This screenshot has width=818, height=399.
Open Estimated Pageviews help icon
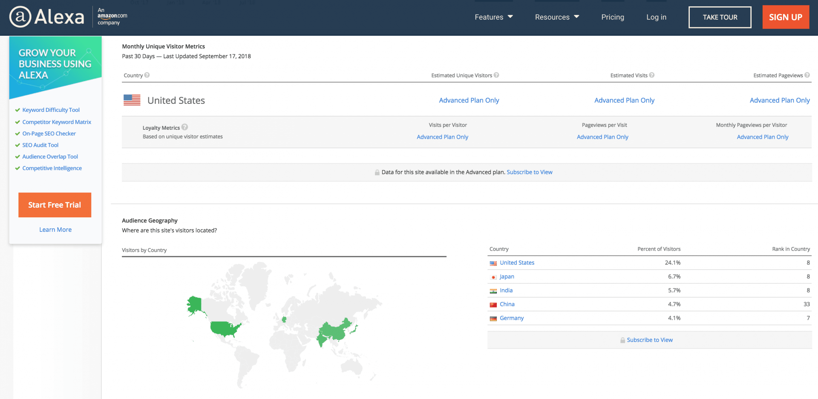[x=807, y=75]
